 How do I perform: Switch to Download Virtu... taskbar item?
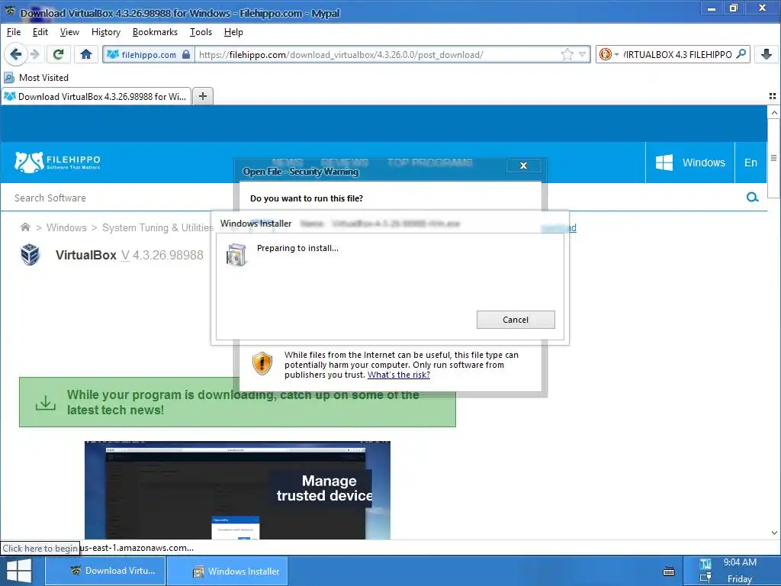tap(105, 571)
